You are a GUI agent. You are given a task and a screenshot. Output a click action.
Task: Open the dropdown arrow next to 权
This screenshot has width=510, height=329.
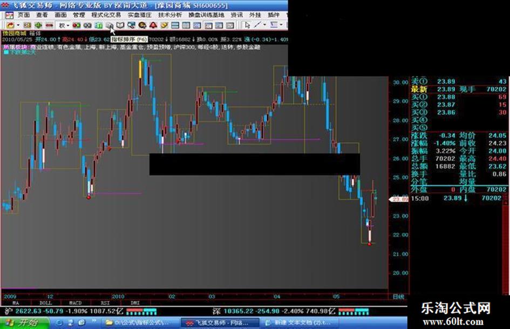click(x=67, y=25)
